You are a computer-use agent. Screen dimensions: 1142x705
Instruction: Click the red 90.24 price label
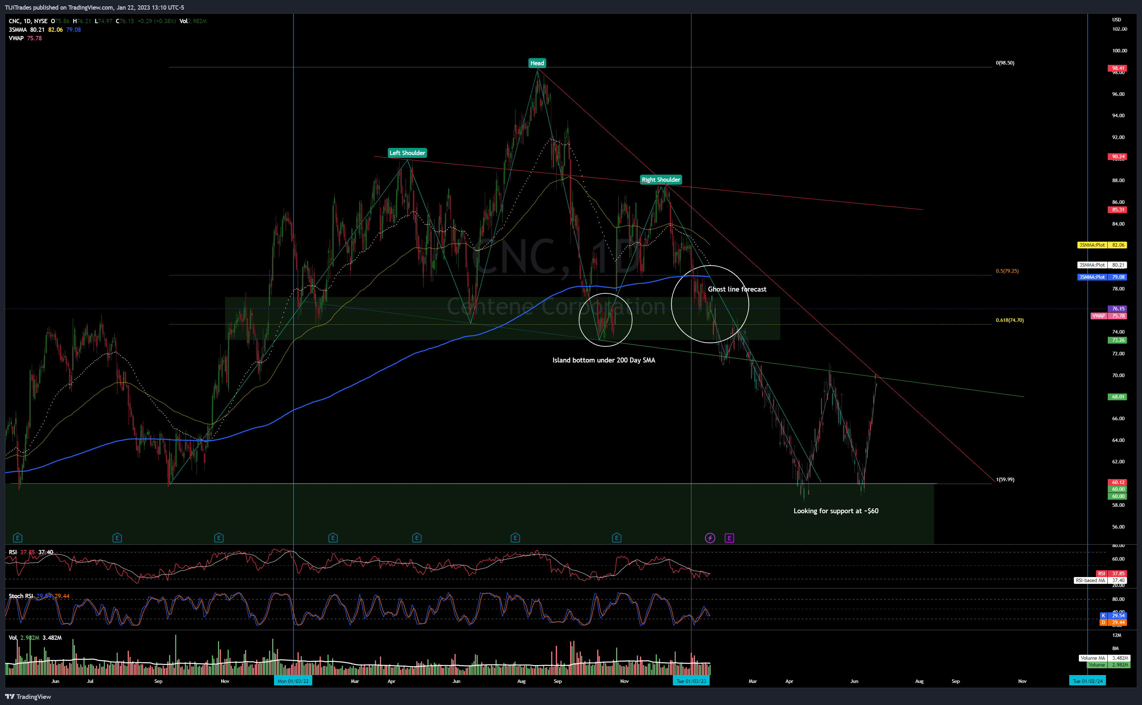1117,157
